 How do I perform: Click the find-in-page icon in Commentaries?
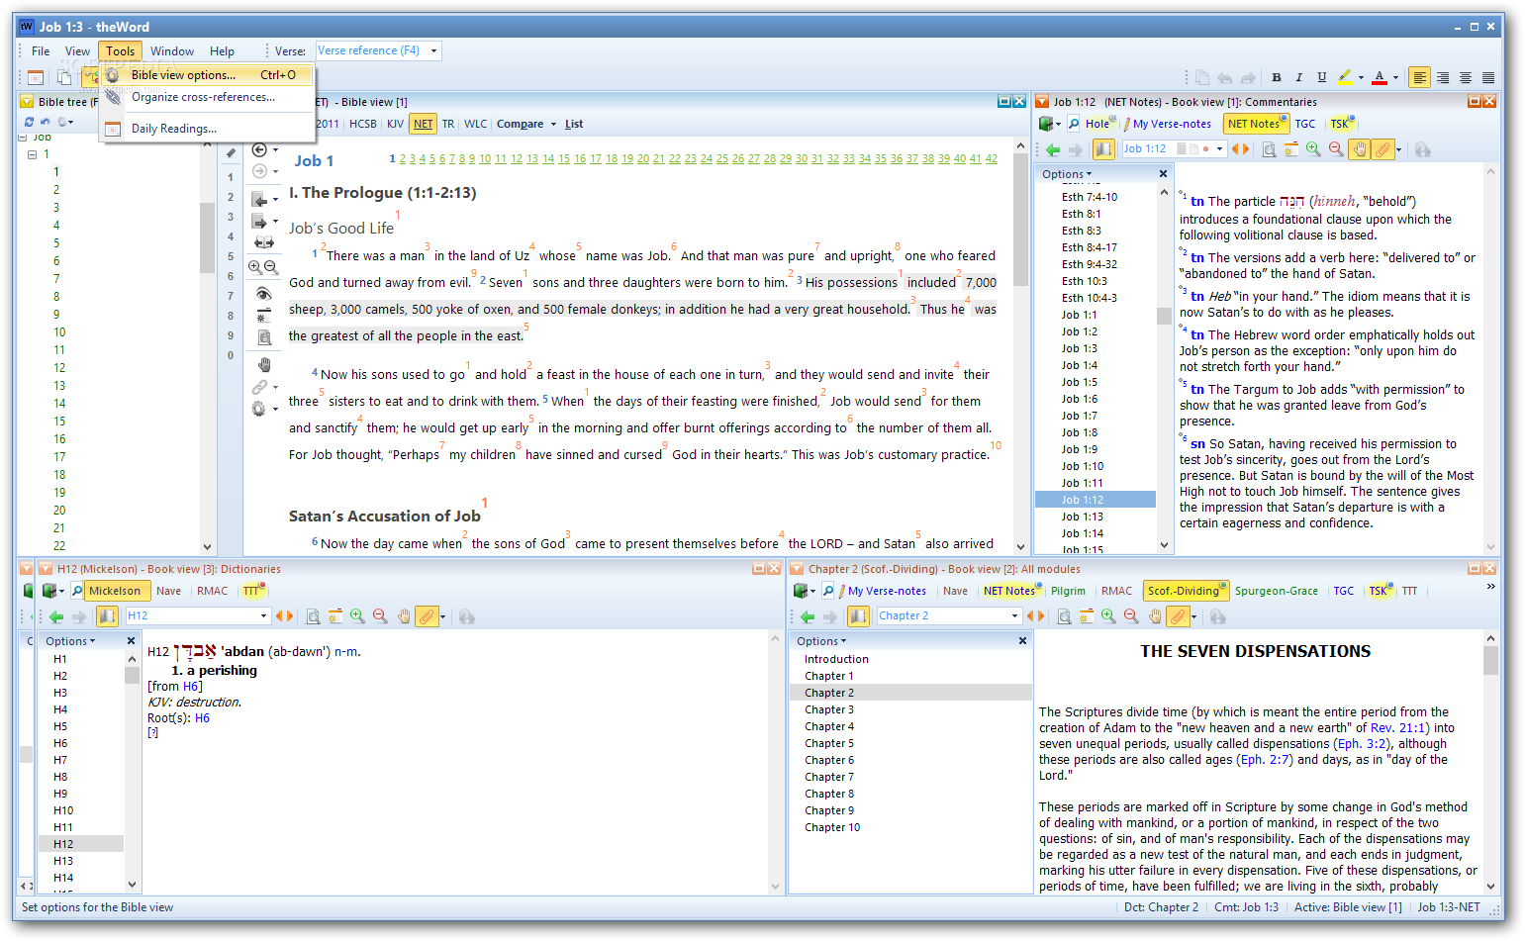point(1269,149)
